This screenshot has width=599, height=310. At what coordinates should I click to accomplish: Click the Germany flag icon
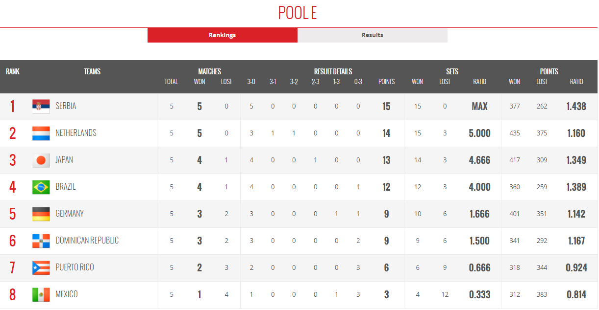pos(41,214)
